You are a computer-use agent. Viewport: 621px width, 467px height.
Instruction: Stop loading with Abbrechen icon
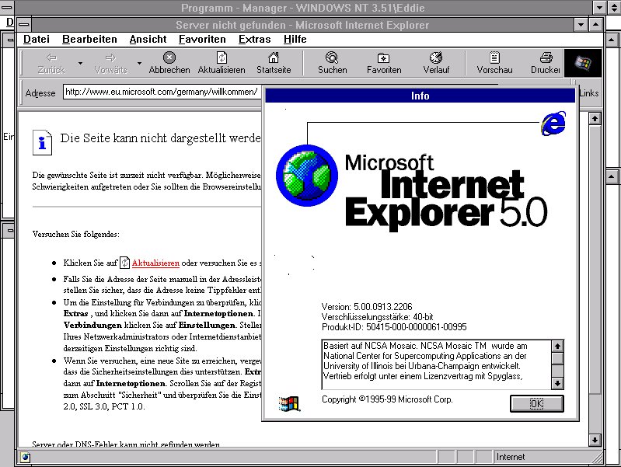[x=169, y=58]
